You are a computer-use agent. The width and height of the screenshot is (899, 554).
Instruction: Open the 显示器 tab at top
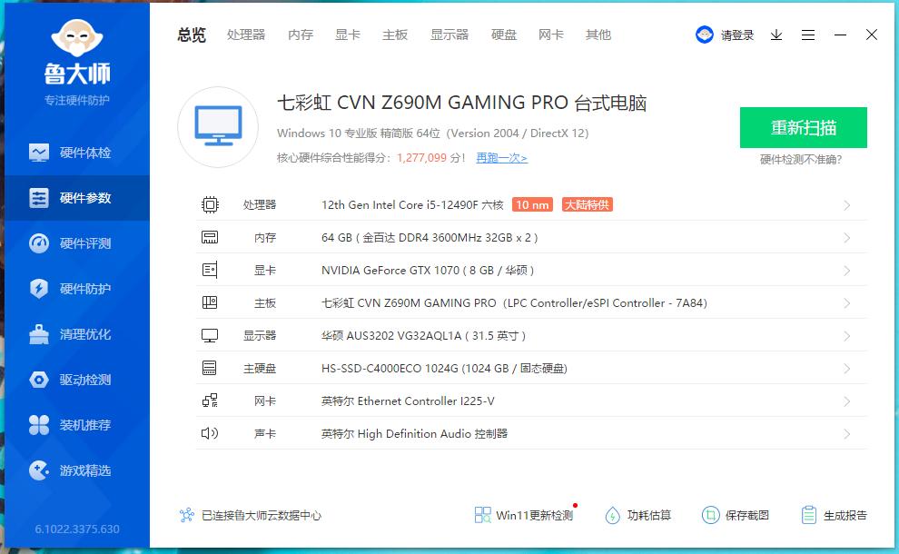coord(449,35)
